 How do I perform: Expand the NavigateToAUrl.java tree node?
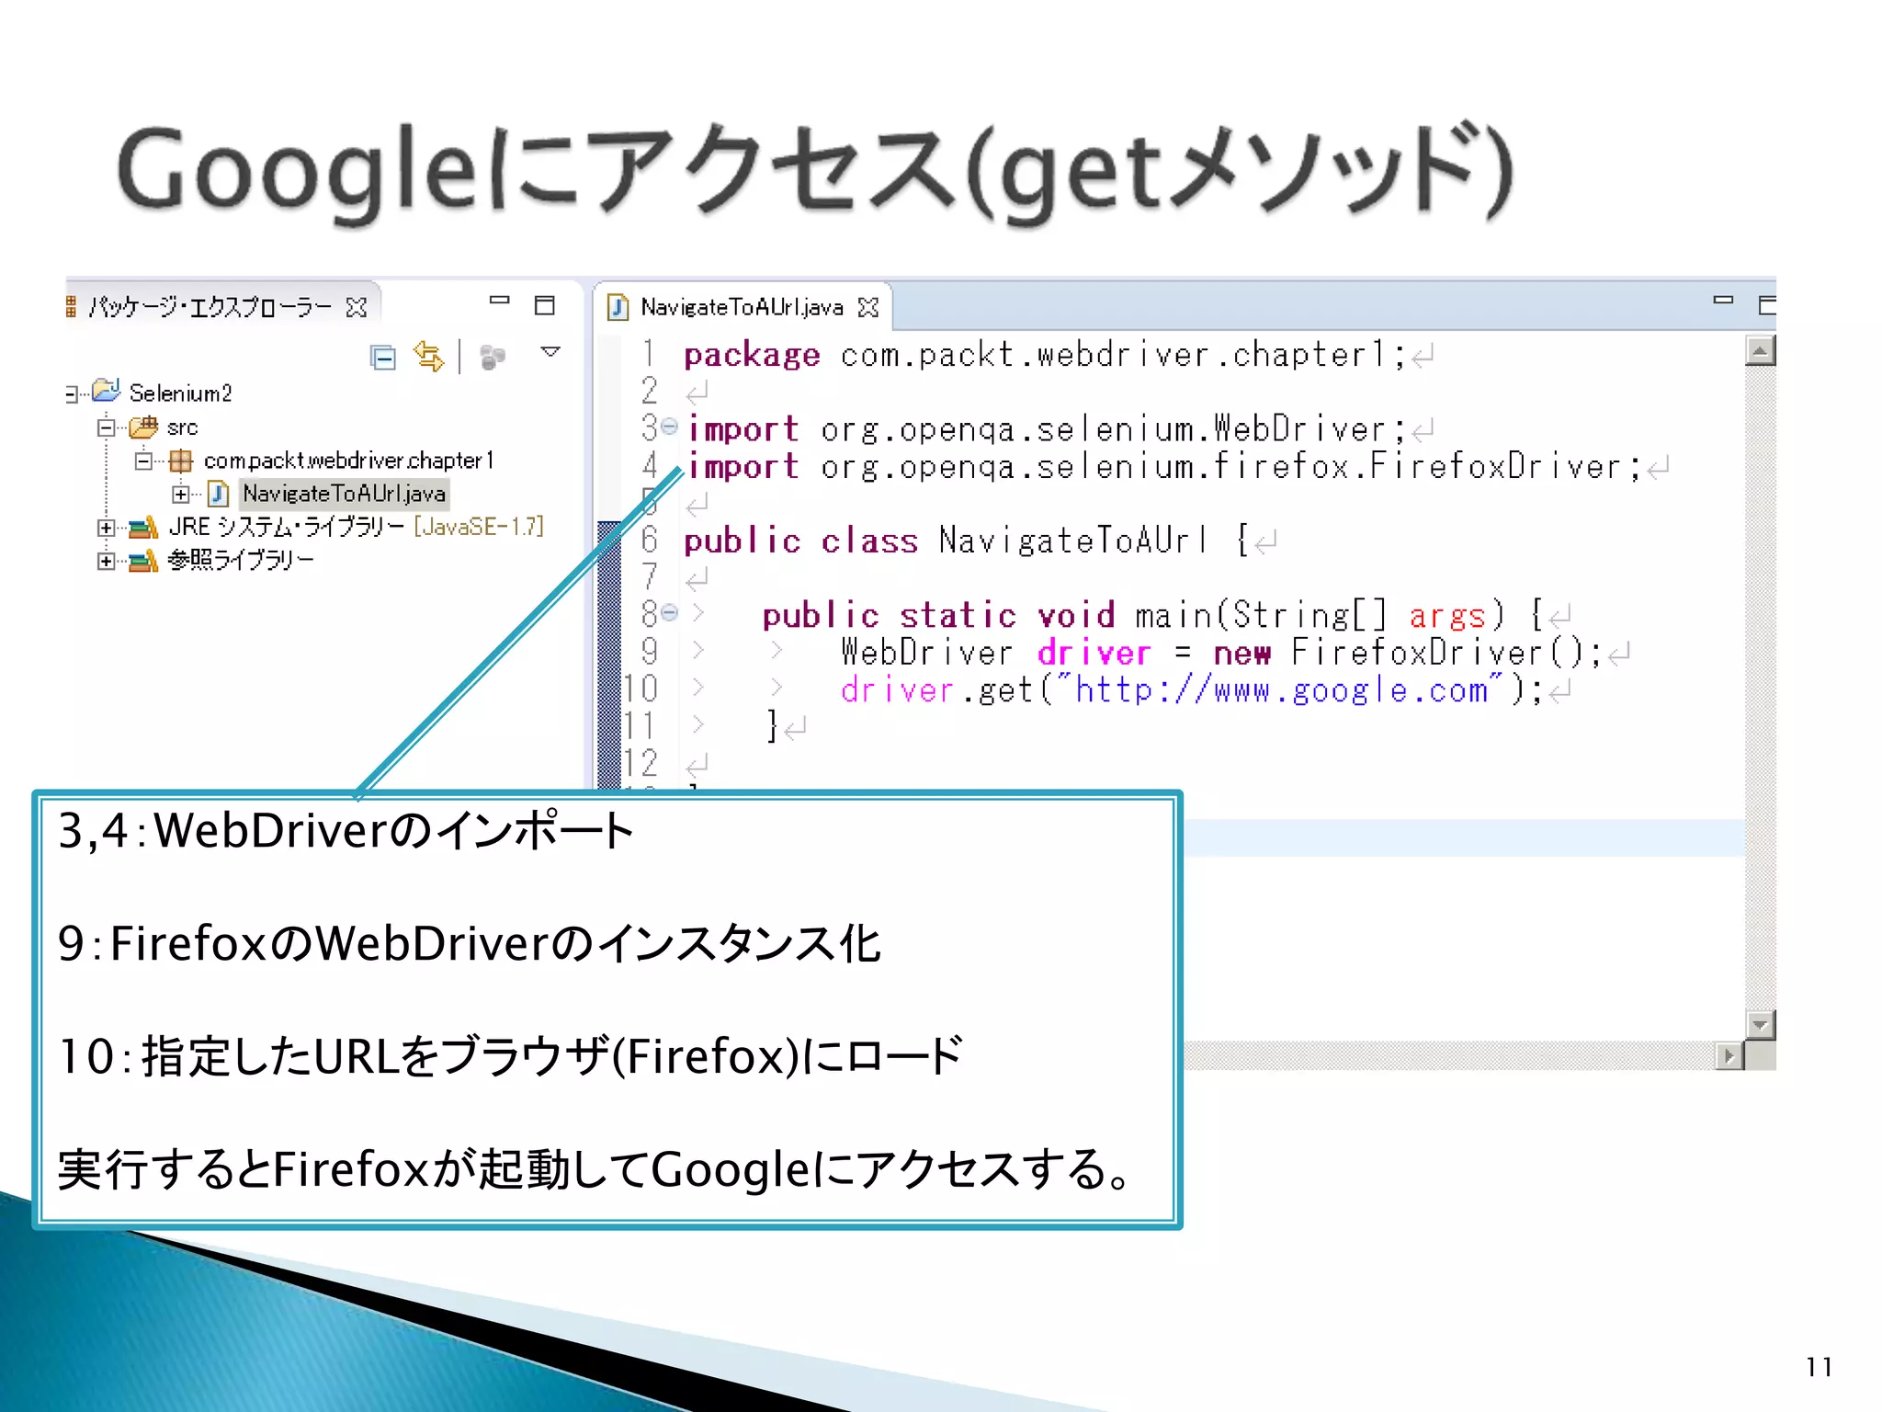tap(180, 495)
